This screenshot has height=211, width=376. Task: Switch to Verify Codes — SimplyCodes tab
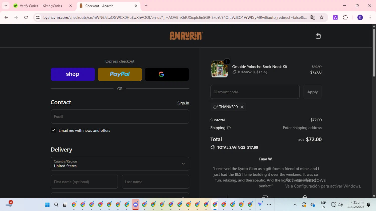41,6
